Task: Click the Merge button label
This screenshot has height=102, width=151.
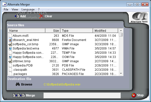Action: click(30, 95)
